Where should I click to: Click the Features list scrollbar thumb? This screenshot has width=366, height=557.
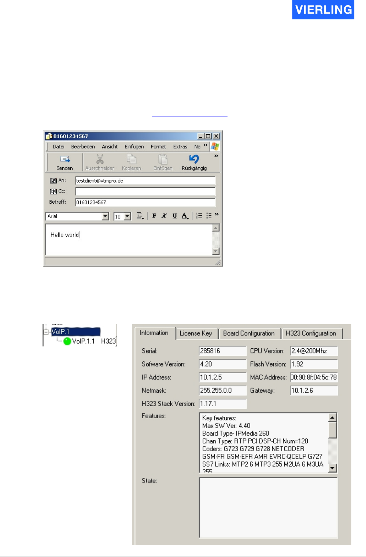(x=332, y=430)
